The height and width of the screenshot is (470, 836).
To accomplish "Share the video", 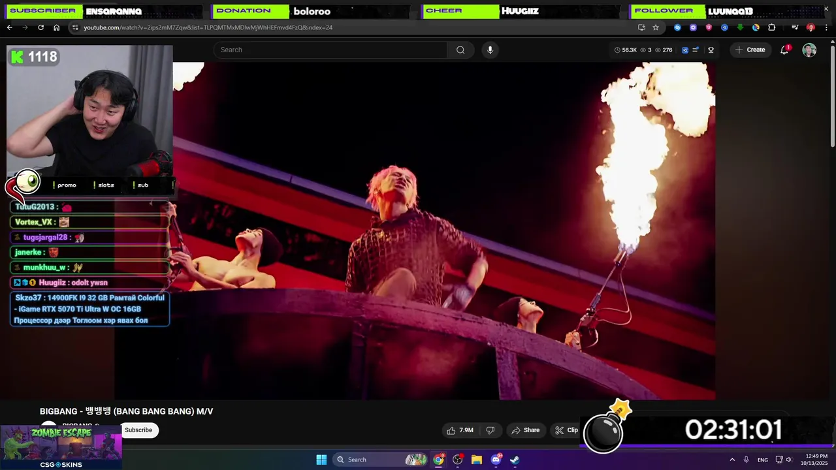I will pyautogui.click(x=526, y=430).
